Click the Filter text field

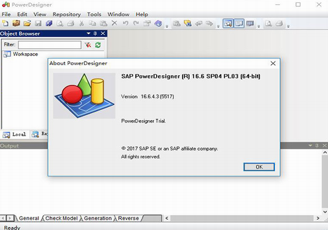[49, 45]
